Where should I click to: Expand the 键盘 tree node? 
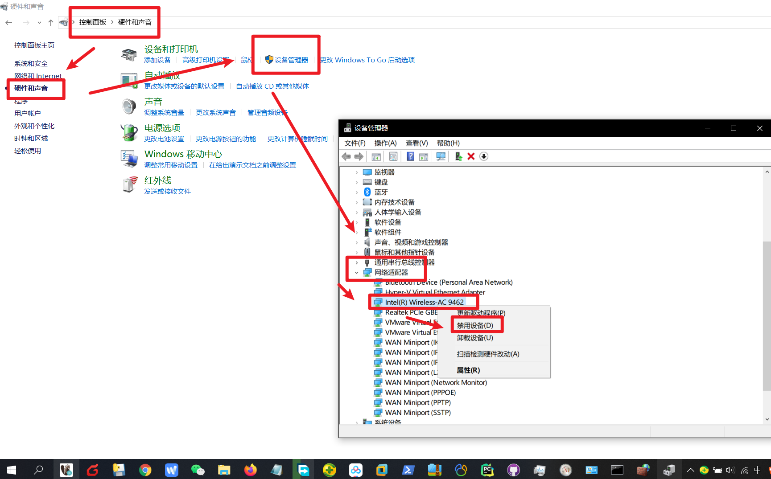357,182
